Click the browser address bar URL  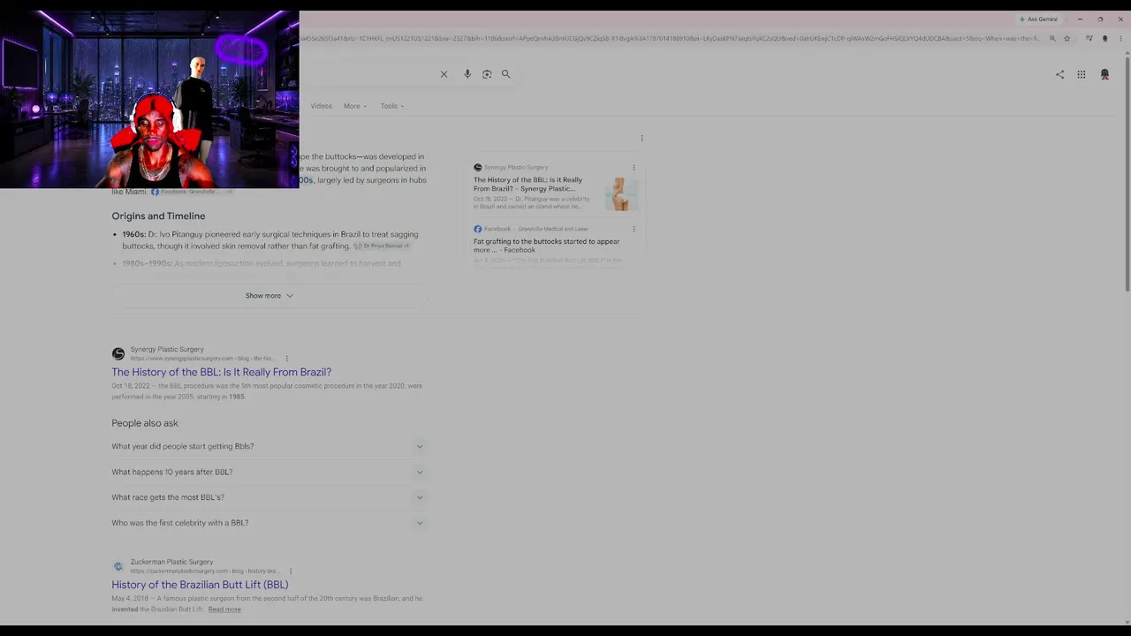point(672,39)
